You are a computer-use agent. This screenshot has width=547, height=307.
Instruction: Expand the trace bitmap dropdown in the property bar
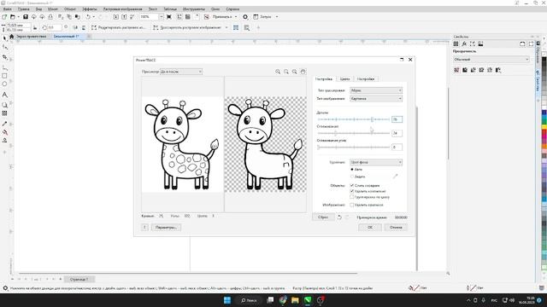pos(226,27)
